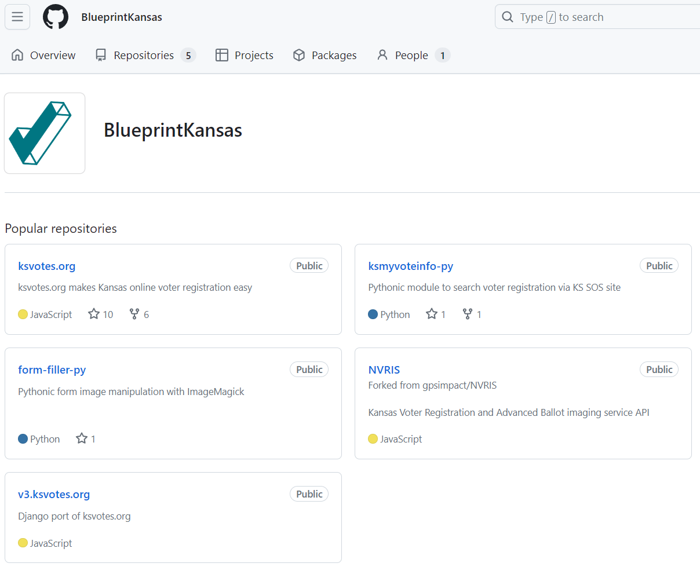Viewport: 700px width, 574px height.
Task: Click the large BlueprintKansas organization title
Action: tap(173, 130)
